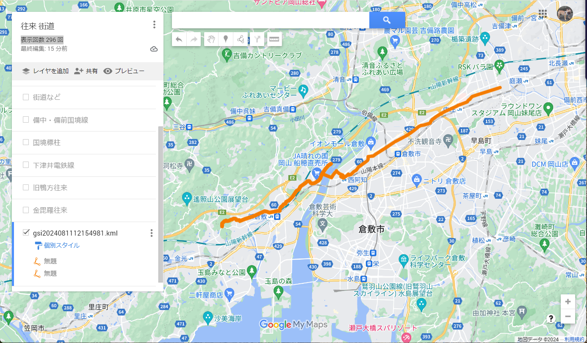
Task: Click the undo arrow in toolbar
Action: [179, 39]
